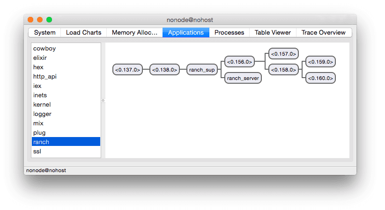The width and height of the screenshot is (385, 210).
Task: Click the <0.160.0> process node
Action: click(x=320, y=78)
